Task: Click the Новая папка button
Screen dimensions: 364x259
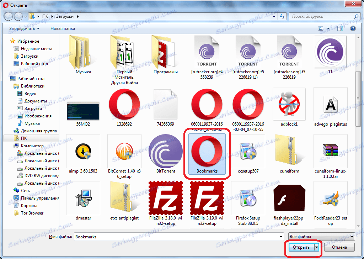Action: pyautogui.click(x=63, y=28)
